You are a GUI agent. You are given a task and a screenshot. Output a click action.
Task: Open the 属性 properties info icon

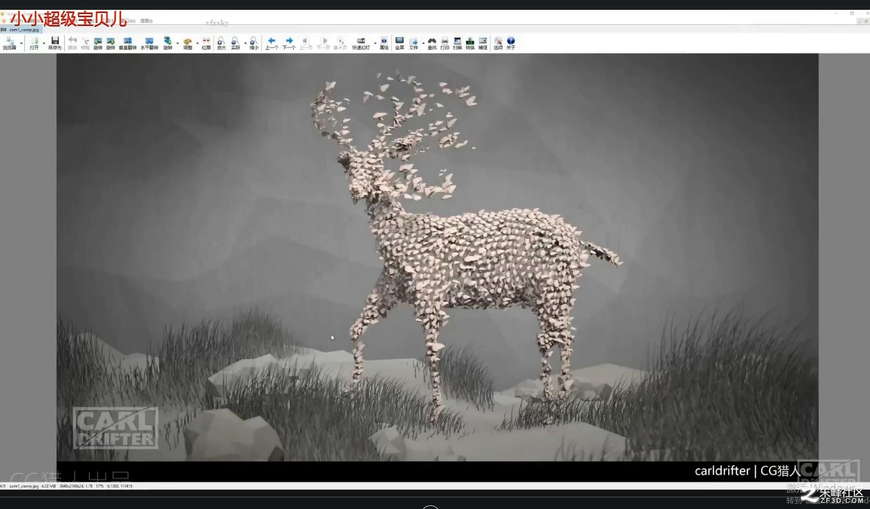(384, 43)
